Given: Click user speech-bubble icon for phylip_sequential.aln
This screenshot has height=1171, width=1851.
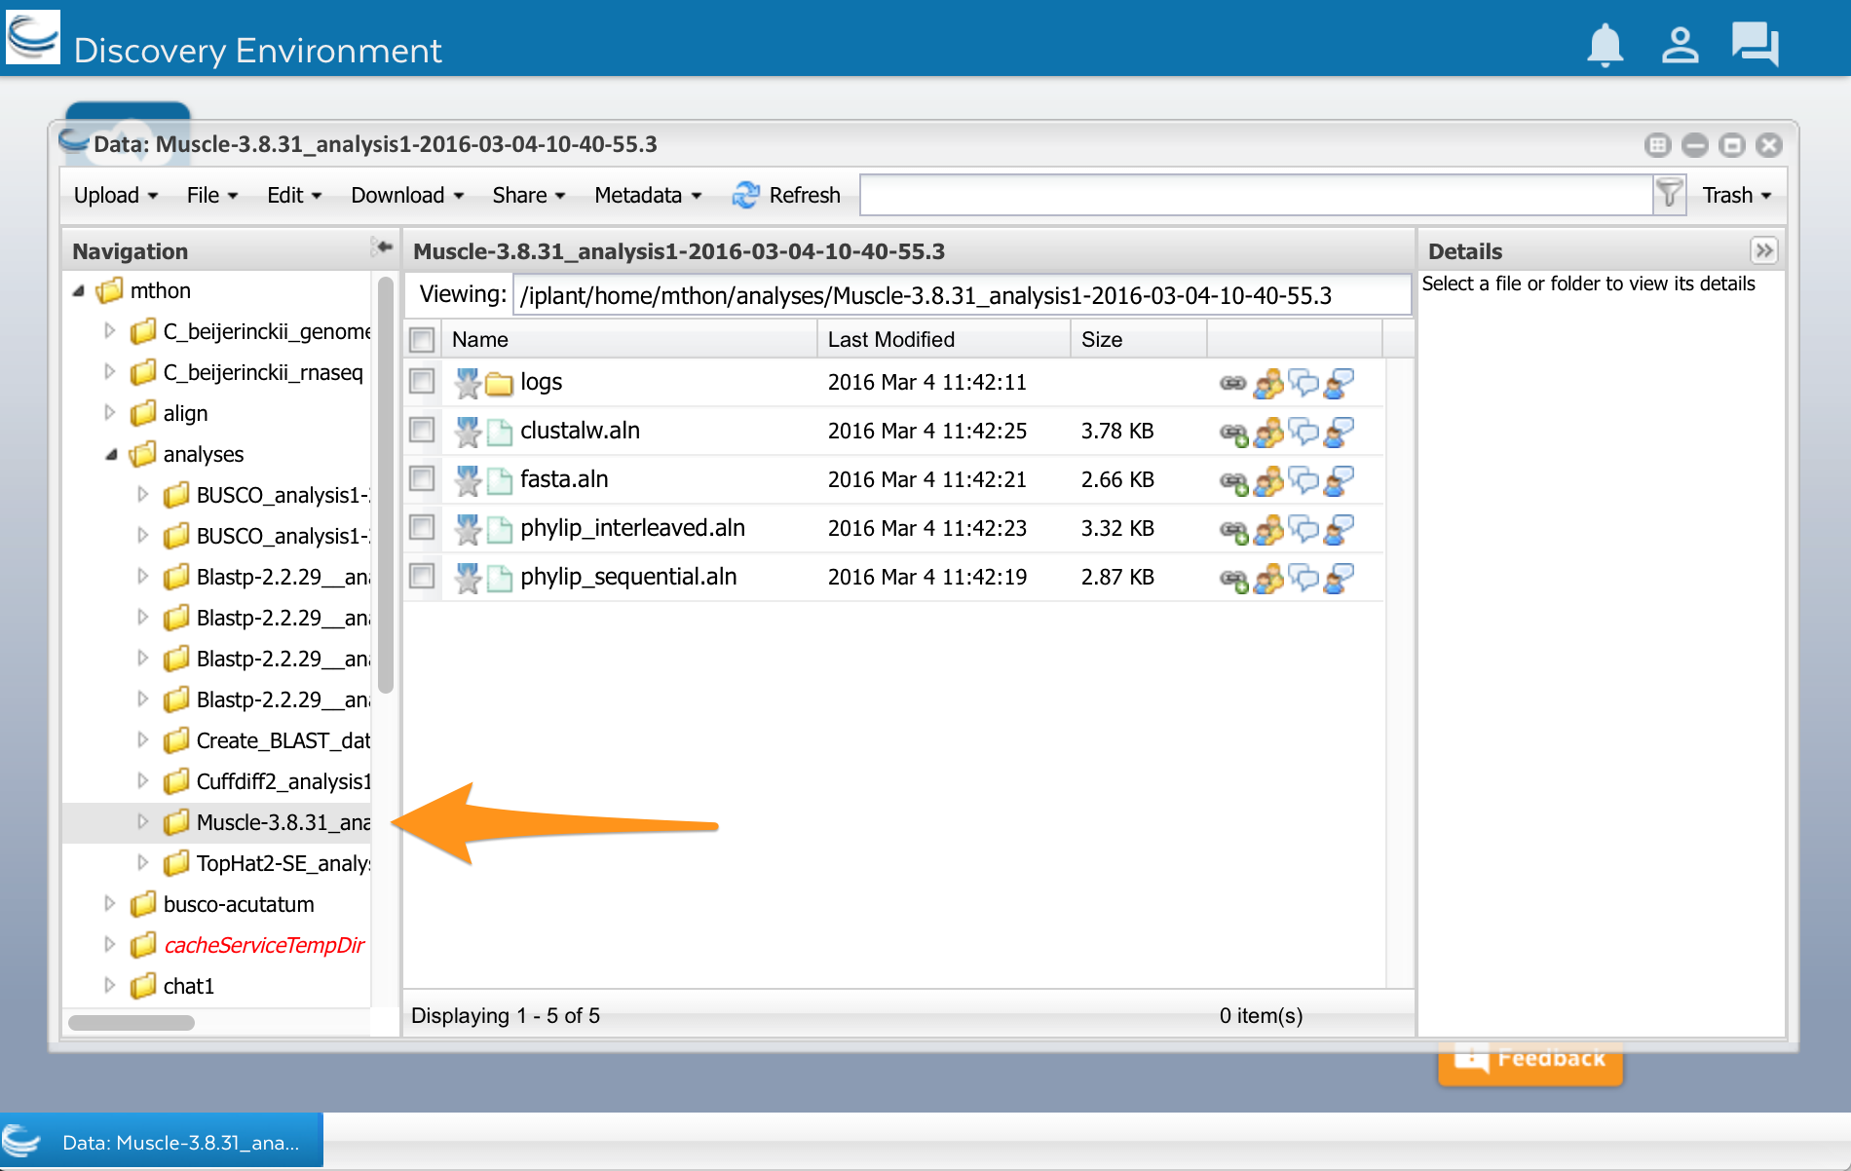Looking at the screenshot, I should (1339, 578).
